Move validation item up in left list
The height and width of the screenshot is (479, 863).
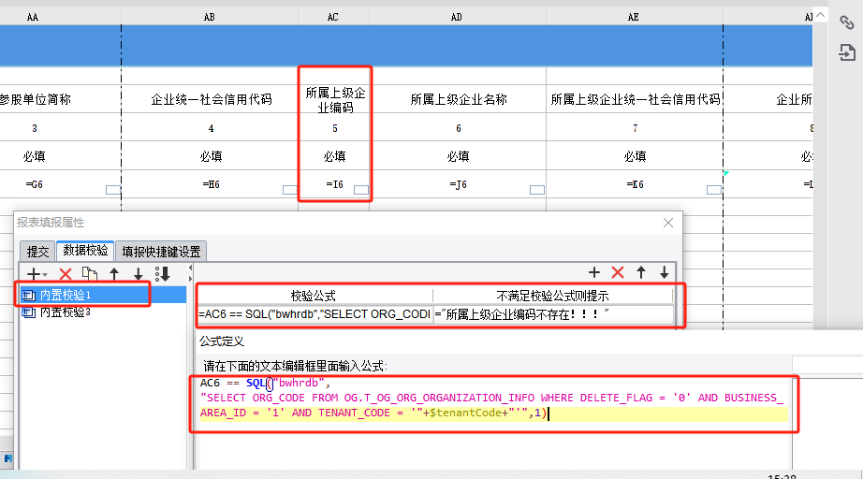tap(114, 274)
